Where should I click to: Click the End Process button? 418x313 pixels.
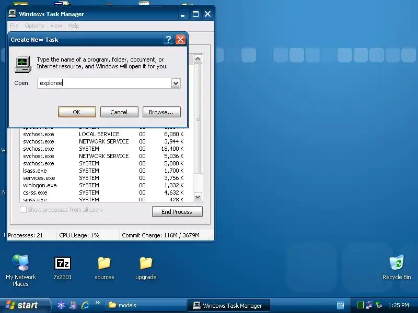(177, 212)
